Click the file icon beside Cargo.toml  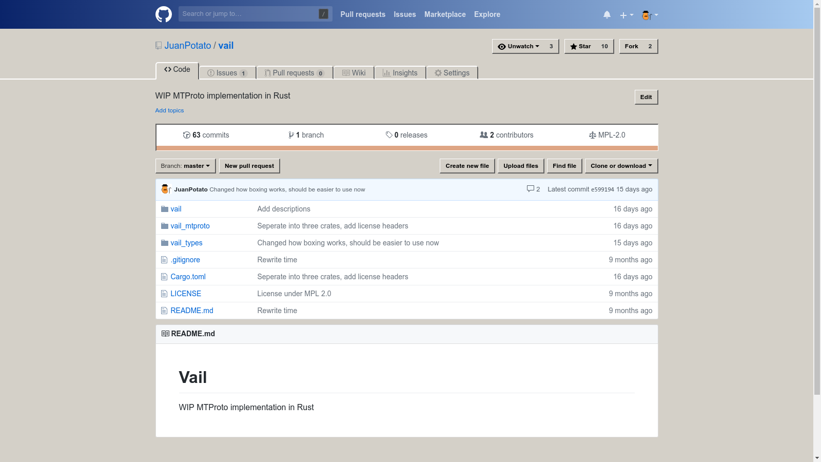[164, 277]
